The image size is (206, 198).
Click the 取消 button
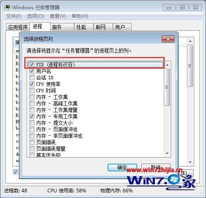click(156, 167)
